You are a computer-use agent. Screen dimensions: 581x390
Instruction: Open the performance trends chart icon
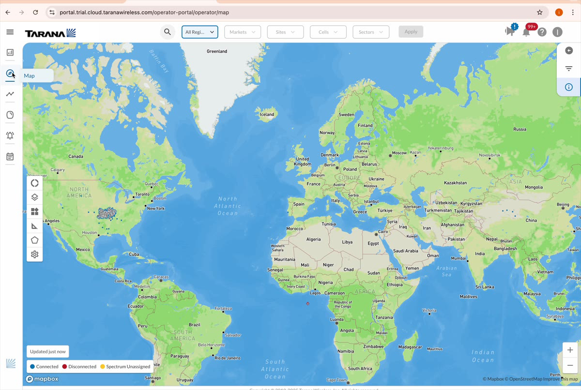click(x=10, y=94)
